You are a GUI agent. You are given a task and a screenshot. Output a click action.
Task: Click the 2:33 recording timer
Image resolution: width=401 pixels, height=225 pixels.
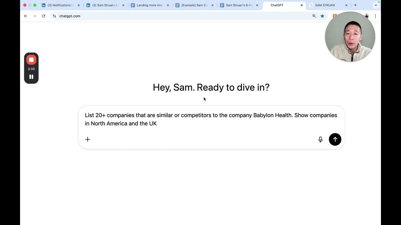click(x=31, y=69)
